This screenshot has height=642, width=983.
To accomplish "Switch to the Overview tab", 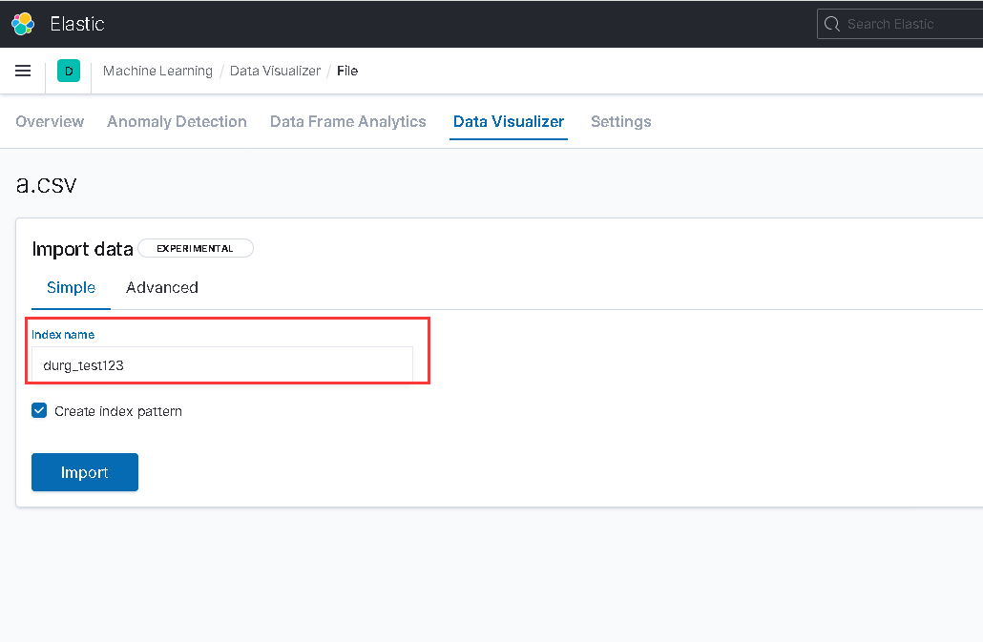I will pos(50,121).
